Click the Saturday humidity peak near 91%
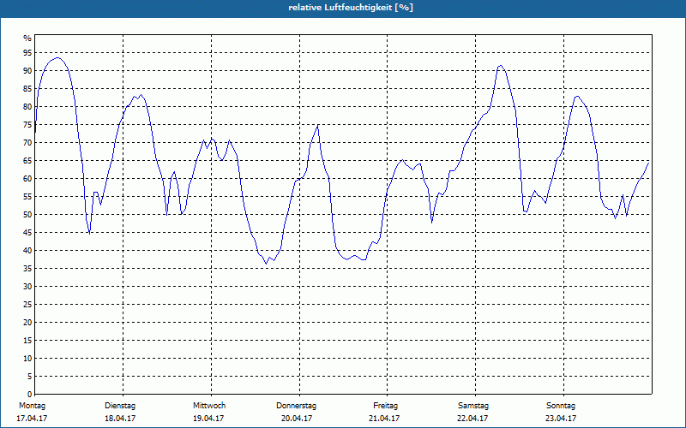Image resolution: width=686 pixels, height=428 pixels. 500,66
